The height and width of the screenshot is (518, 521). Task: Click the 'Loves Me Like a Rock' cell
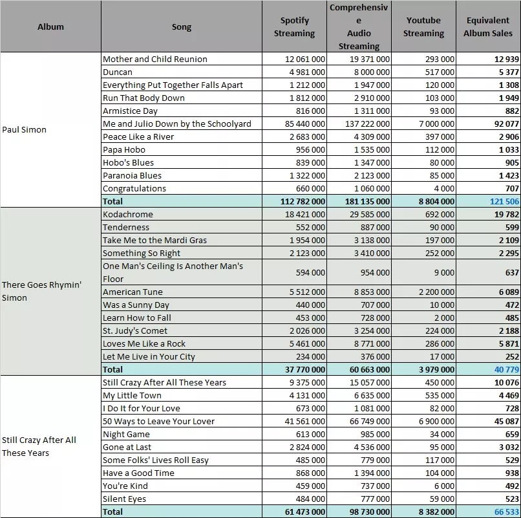point(182,343)
